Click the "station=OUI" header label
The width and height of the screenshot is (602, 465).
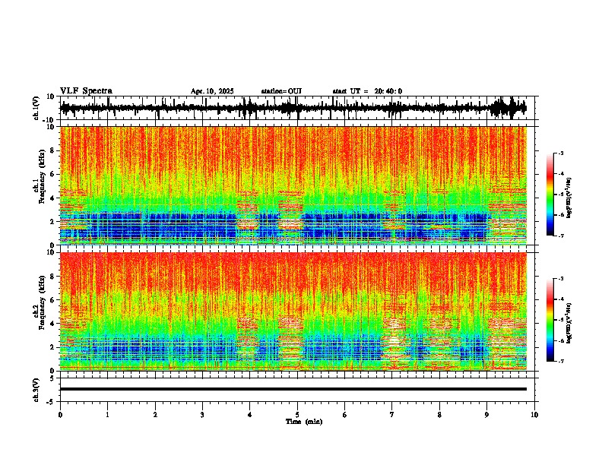[281, 91]
